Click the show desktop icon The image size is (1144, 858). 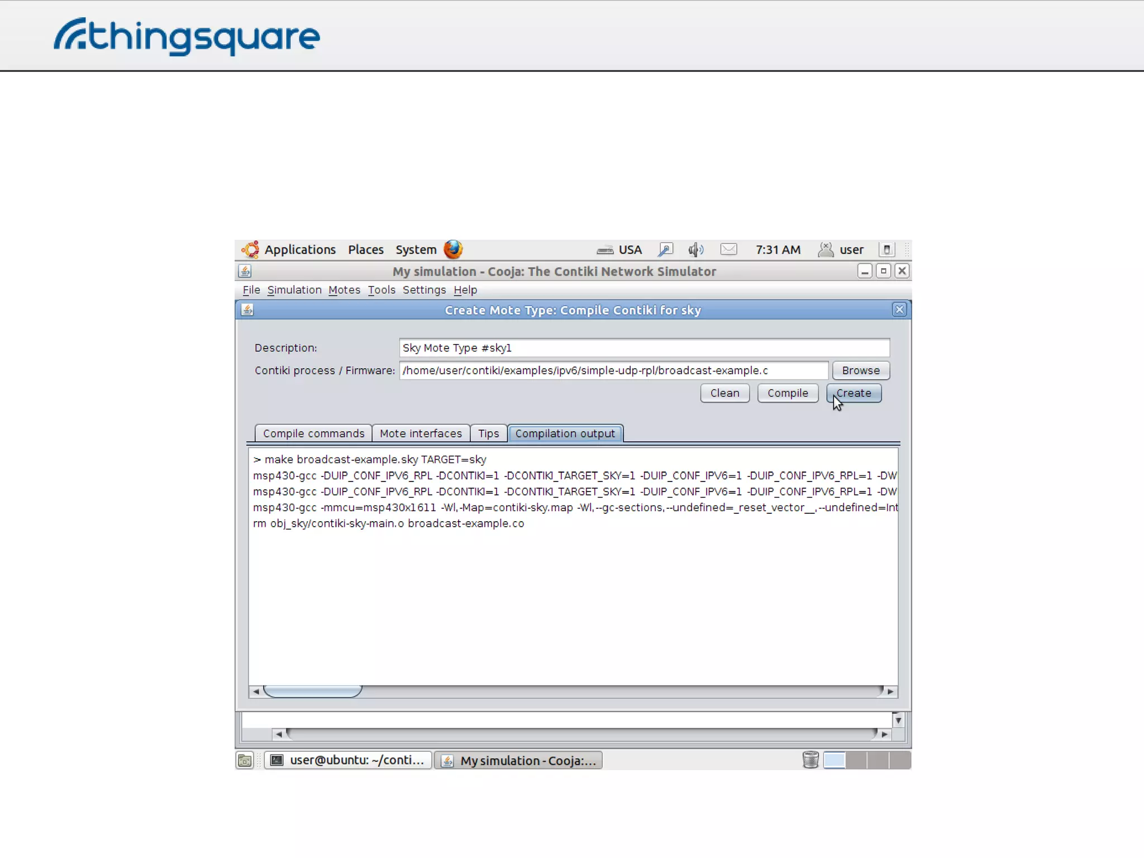[x=245, y=760]
